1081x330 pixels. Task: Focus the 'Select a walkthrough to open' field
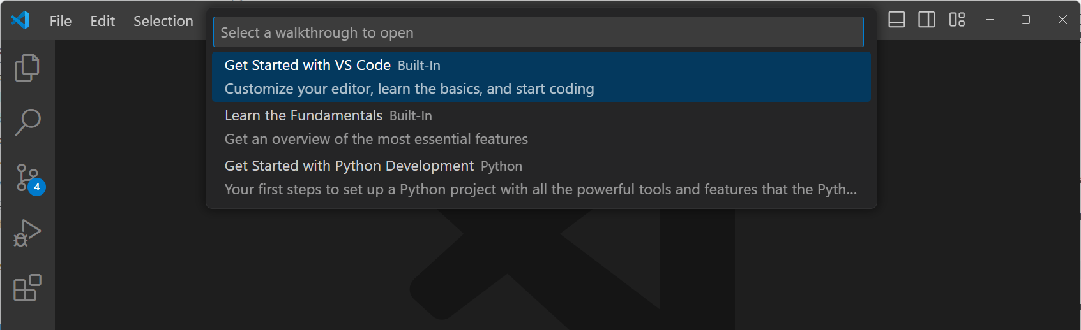coord(538,32)
